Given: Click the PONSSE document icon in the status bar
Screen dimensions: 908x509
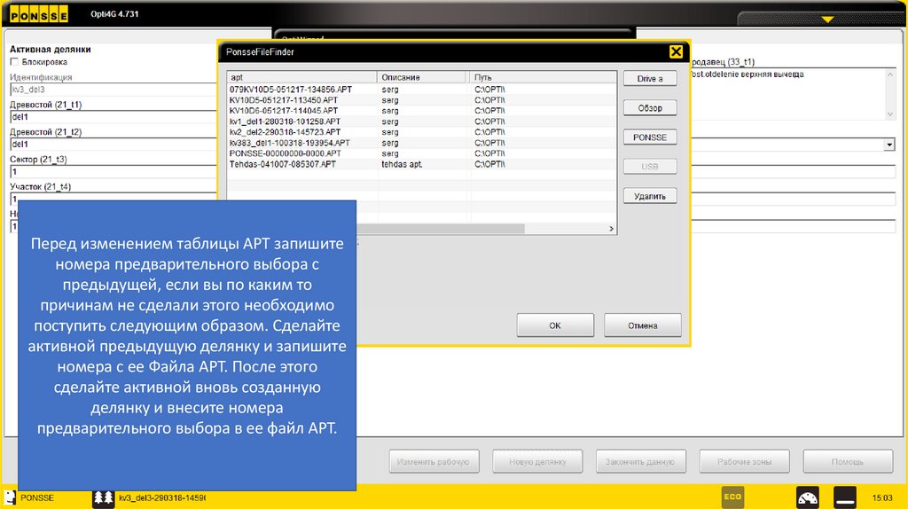Looking at the screenshot, I should click(10, 498).
